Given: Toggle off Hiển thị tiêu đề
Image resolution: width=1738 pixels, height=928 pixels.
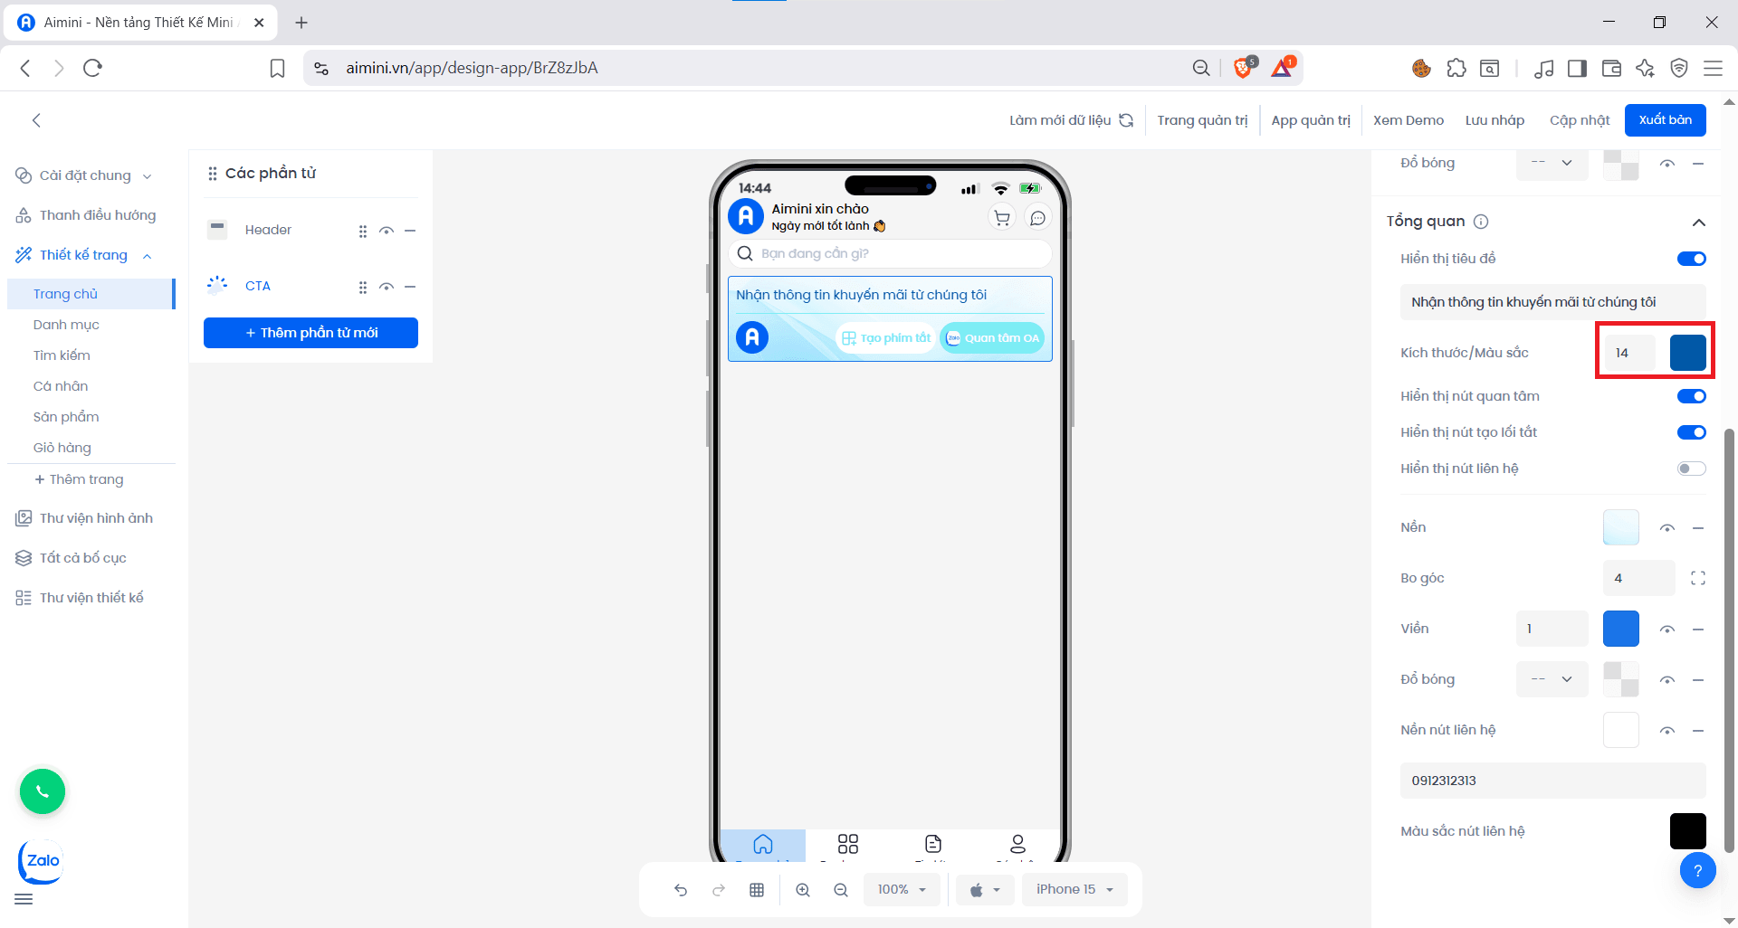Looking at the screenshot, I should [1691, 258].
